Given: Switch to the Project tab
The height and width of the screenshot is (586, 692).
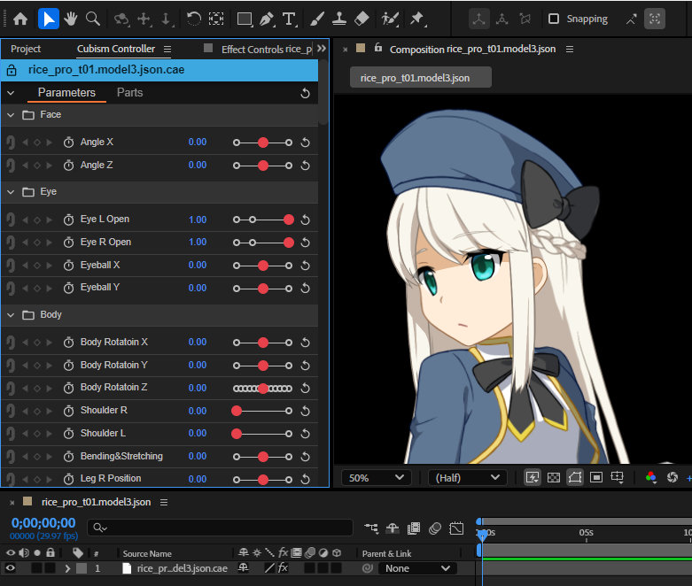Looking at the screenshot, I should tap(26, 49).
